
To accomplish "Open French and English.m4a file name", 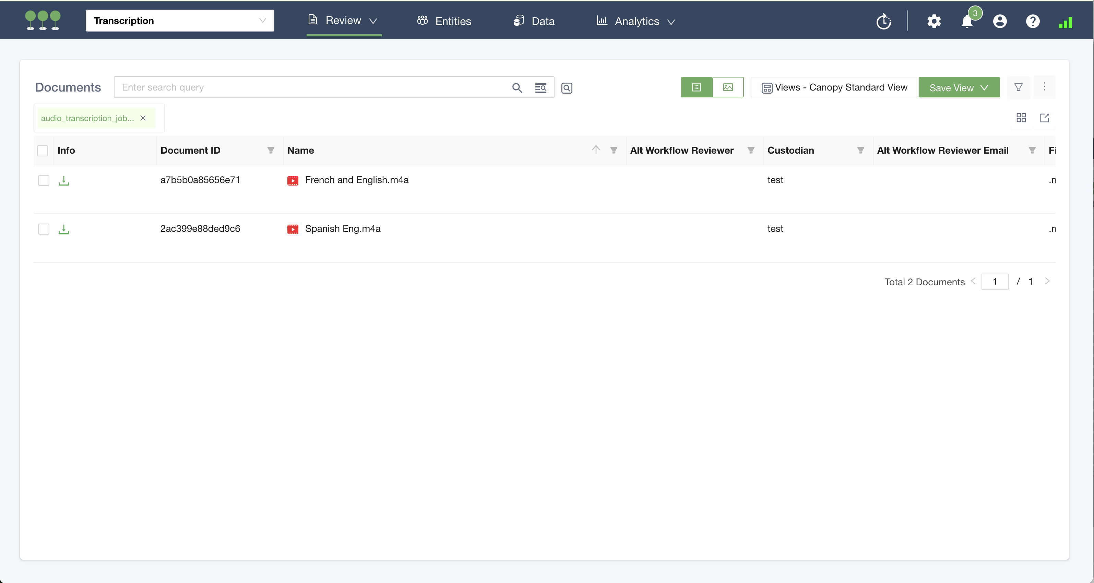I will pyautogui.click(x=357, y=180).
